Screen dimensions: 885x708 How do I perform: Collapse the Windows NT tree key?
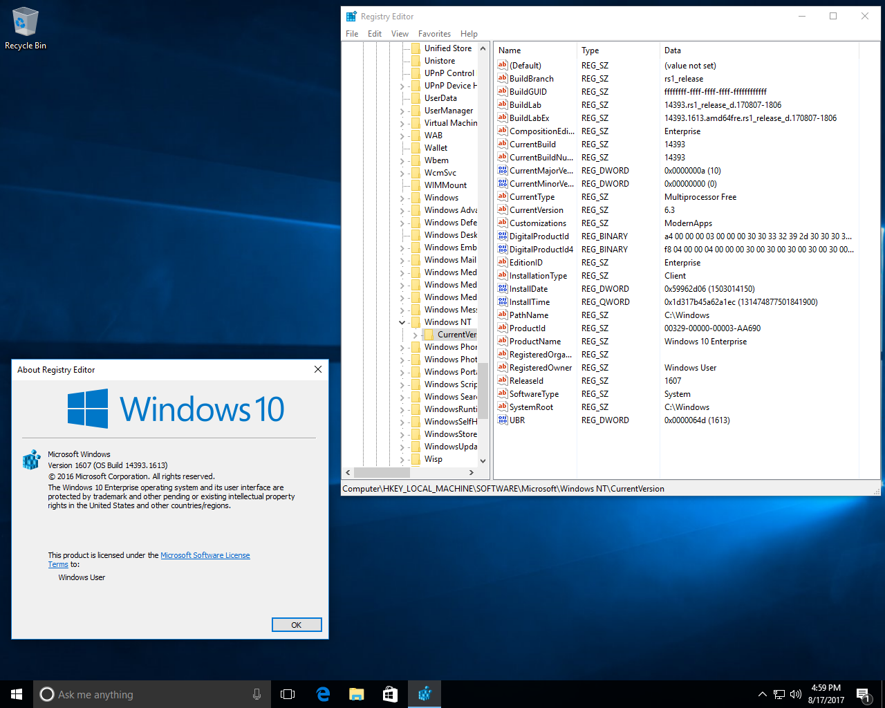[x=402, y=322]
